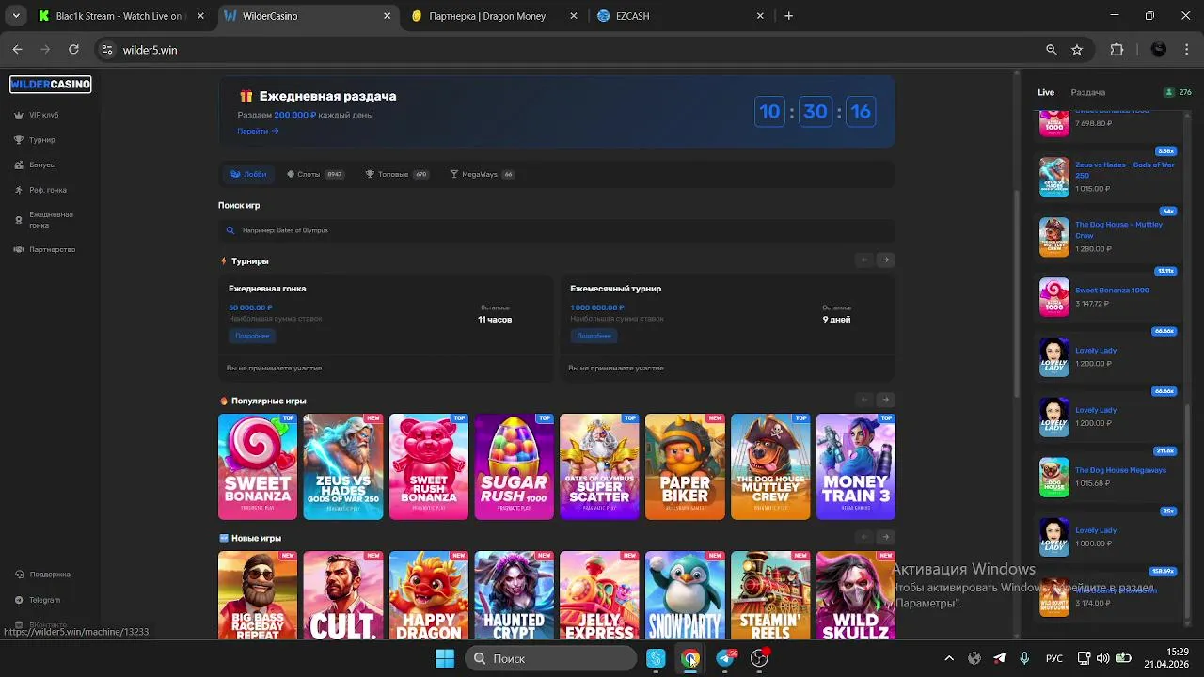Screen dimensions: 1204x677
Task: Select the MegaWays category tab
Action: [482, 174]
